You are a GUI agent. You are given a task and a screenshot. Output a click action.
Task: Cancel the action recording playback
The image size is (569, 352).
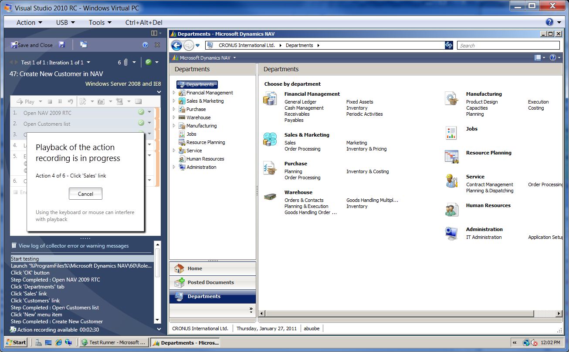pos(85,194)
